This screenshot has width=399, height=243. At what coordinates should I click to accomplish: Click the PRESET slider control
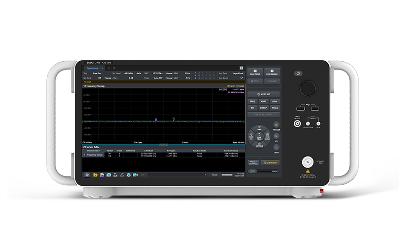point(253,171)
